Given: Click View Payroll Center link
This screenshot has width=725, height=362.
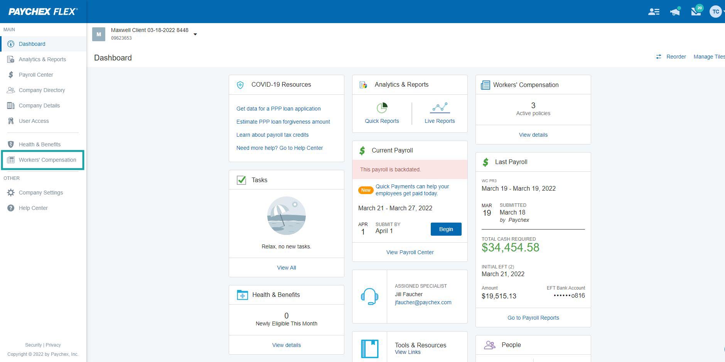Looking at the screenshot, I should [x=410, y=252].
